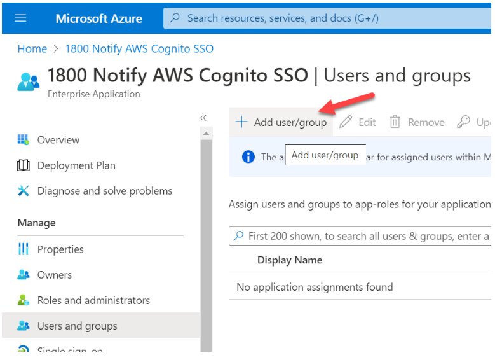Click the Deployment Plan book icon
This screenshot has width=495, height=362.
[24, 165]
